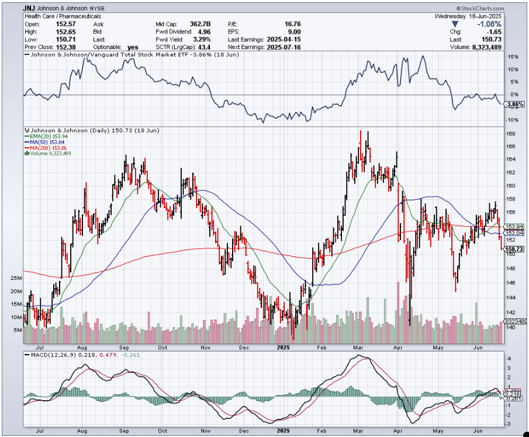The height and width of the screenshot is (437, 529).
Task: Click the date Wednesday 18-Jun-2025
Action: coord(468,16)
